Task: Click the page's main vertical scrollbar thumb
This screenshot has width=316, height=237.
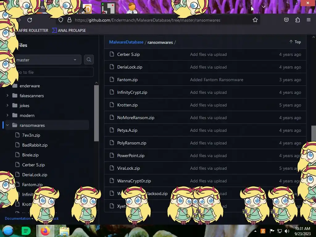Action: [314, 133]
